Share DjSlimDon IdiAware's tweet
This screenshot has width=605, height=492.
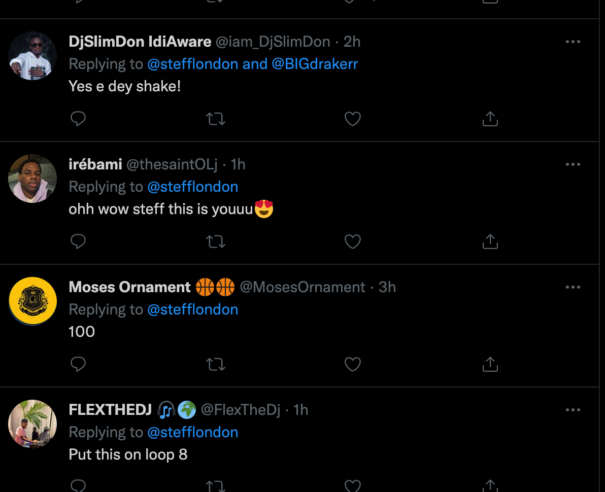tap(490, 119)
